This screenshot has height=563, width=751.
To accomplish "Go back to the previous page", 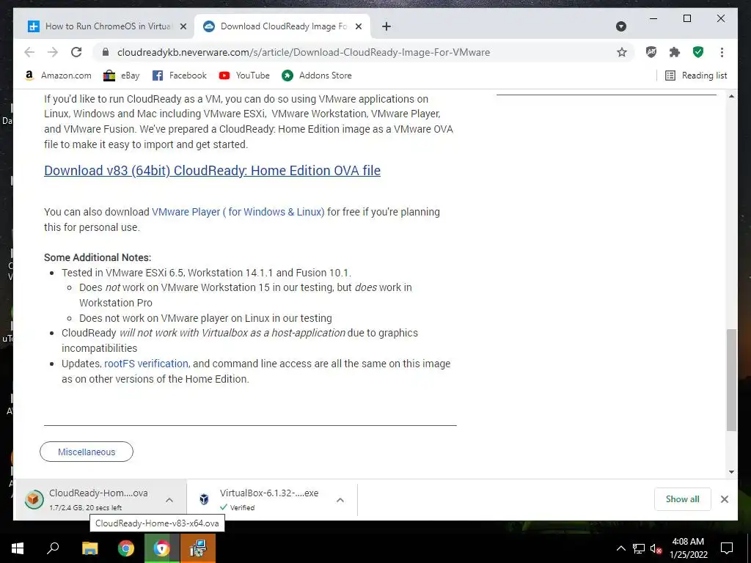I will coord(29,52).
